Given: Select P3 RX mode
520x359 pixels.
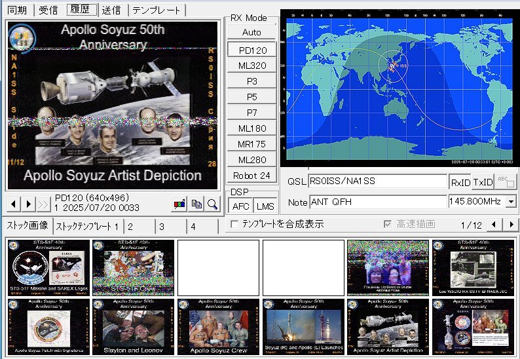Looking at the screenshot, I should click(x=251, y=81).
